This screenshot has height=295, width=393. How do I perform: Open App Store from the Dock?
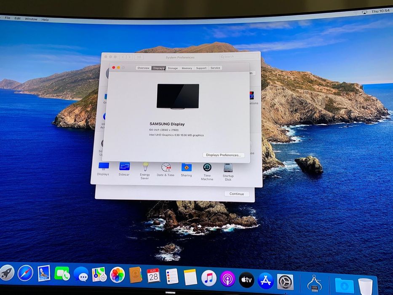pyautogui.click(x=265, y=280)
